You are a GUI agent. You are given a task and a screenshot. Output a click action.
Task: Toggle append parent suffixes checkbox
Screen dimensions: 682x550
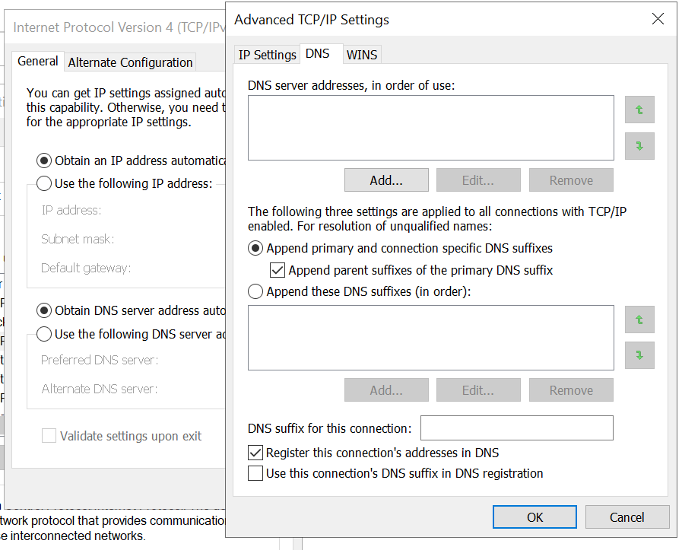278,270
